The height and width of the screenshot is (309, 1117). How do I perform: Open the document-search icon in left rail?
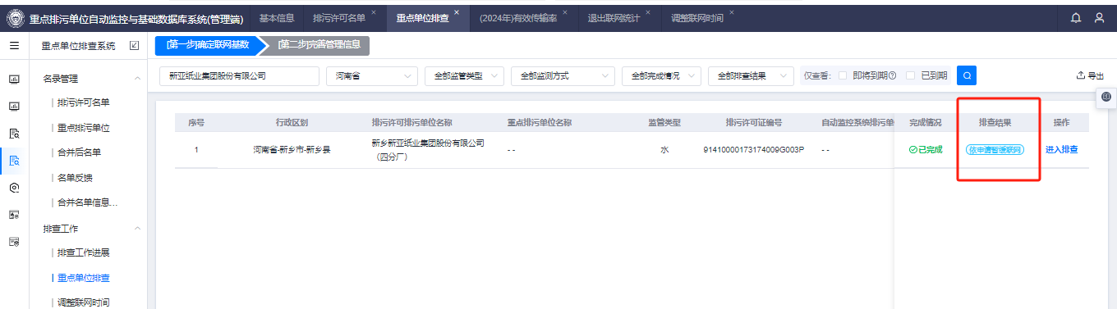[x=14, y=134]
